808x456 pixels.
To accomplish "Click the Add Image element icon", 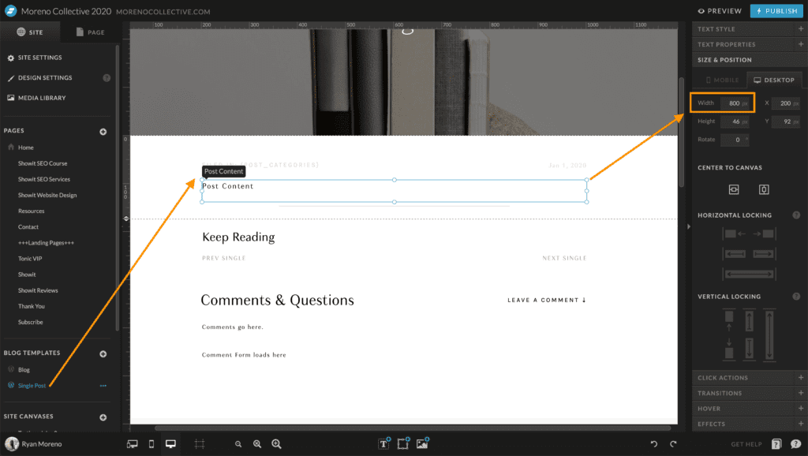I will tap(422, 444).
